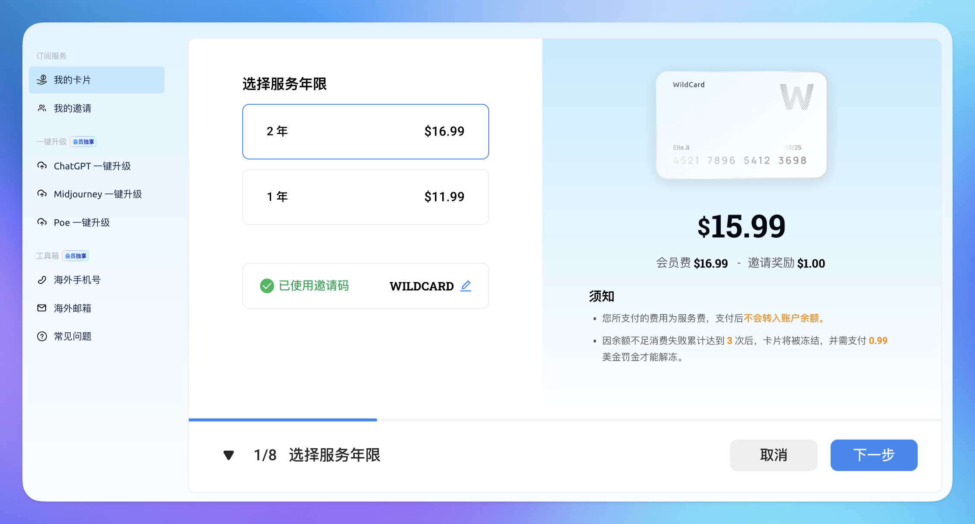This screenshot has width=975, height=524.
Task: Open Poe 一键升级 menu item
Action: coord(97,222)
